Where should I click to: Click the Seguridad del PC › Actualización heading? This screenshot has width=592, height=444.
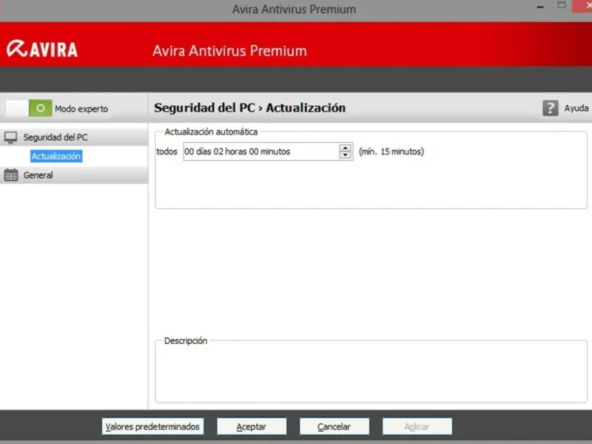[x=249, y=107]
